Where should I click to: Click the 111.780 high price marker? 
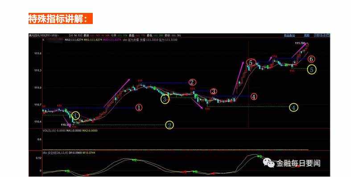[x=300, y=43]
